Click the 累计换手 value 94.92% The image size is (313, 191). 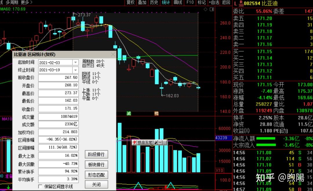point(58,171)
